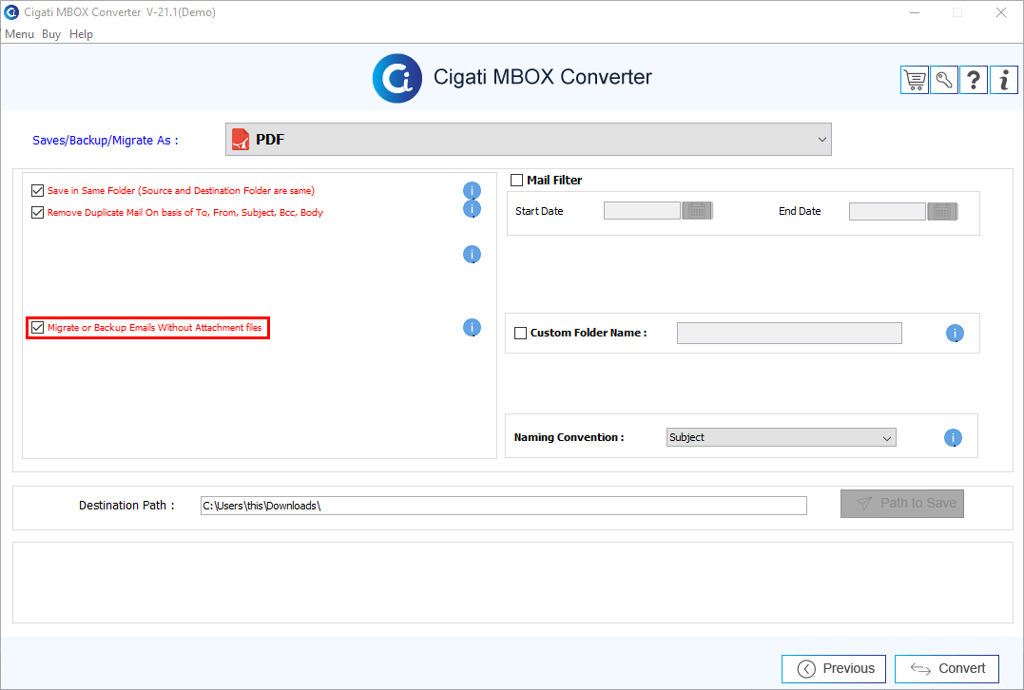Open the Start Date calendar picker
Screen dimensions: 1024x690
click(697, 211)
